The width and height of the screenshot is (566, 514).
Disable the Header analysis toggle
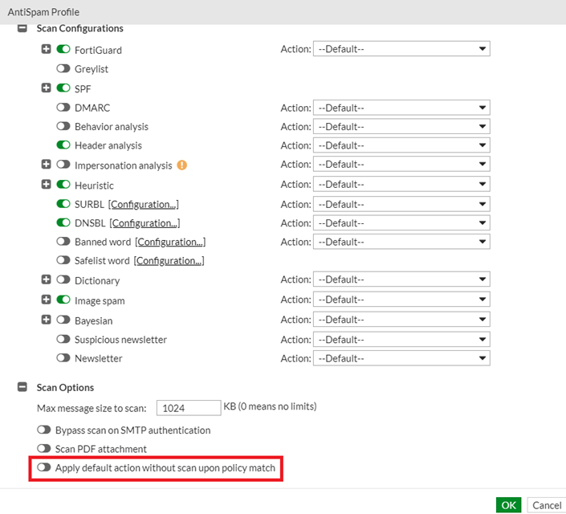click(63, 145)
